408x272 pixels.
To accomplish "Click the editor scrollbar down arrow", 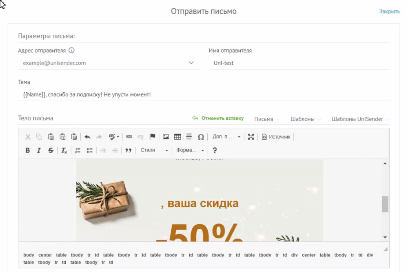I will click(x=385, y=237).
